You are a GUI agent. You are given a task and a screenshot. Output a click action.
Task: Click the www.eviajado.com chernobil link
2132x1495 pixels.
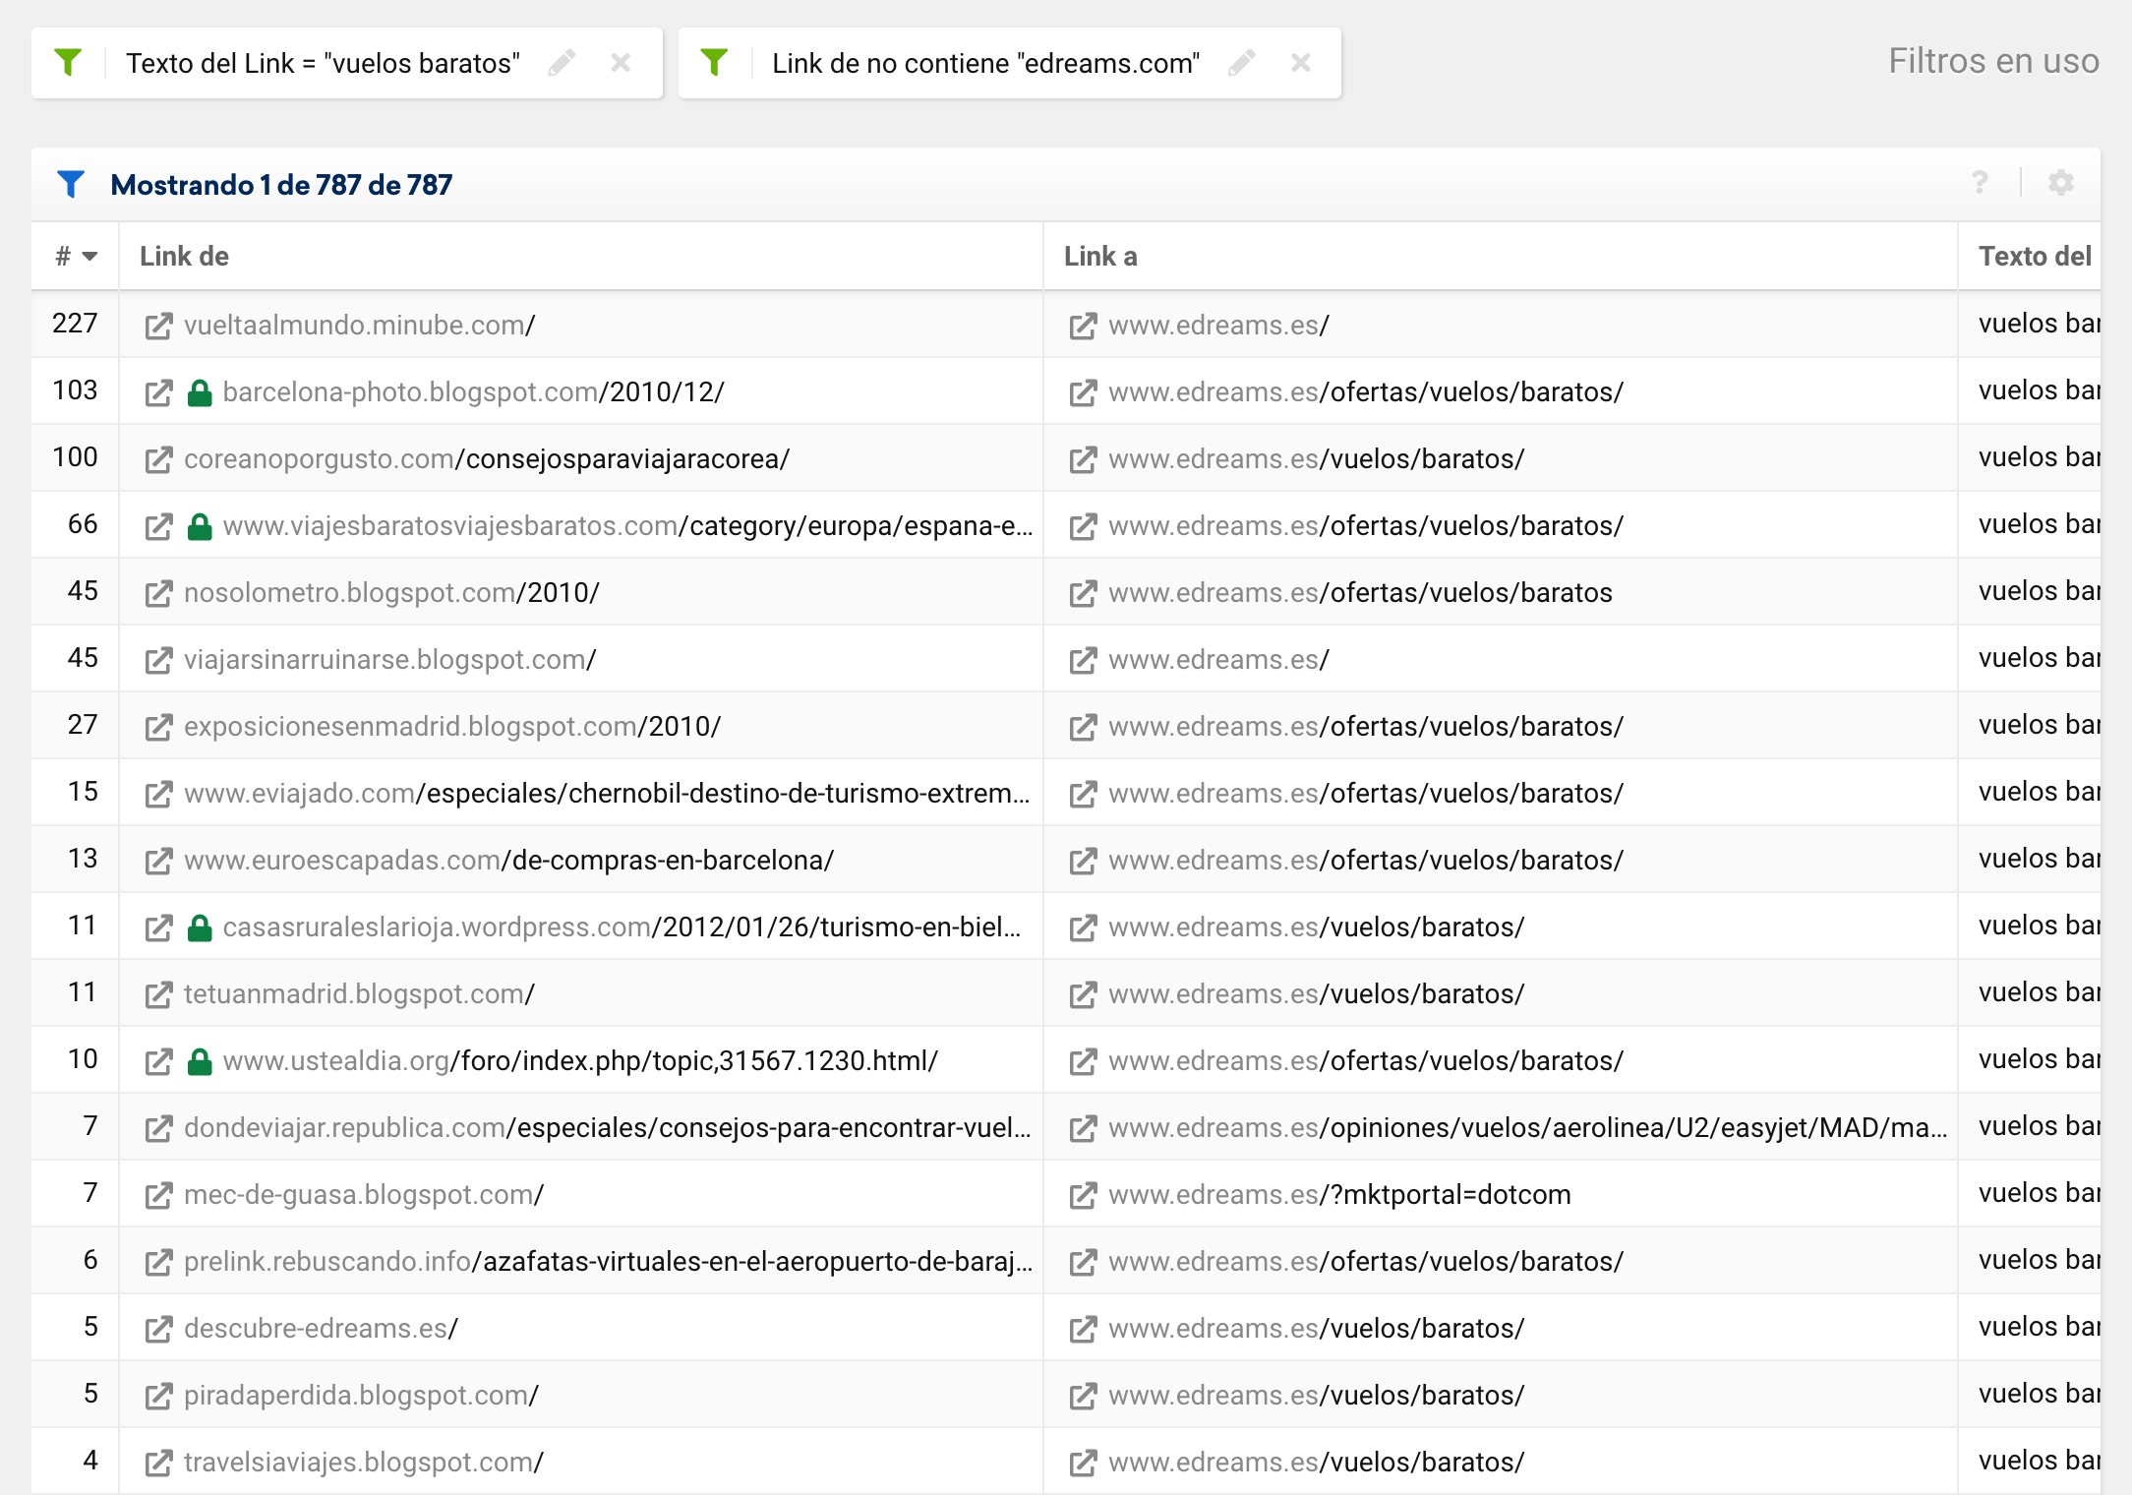tap(606, 794)
